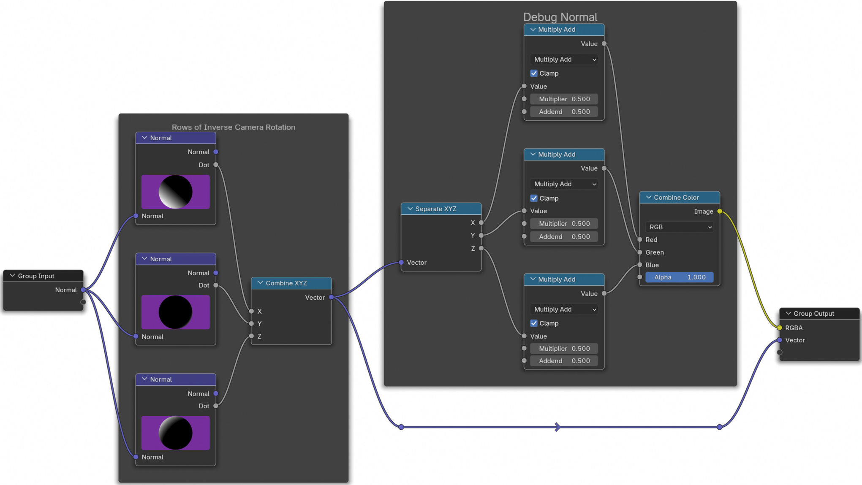This screenshot has height=485, width=862.
Task: Click the Alpha 1.000 slider field
Action: pos(679,277)
